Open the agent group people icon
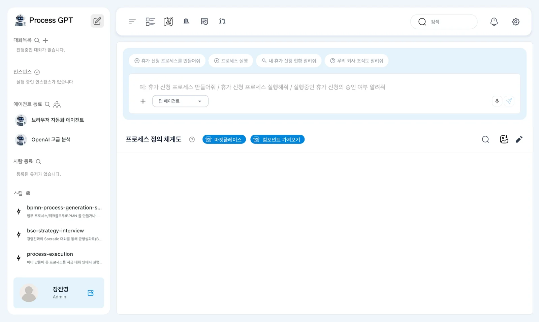Image resolution: width=539 pixels, height=322 pixels. click(57, 104)
